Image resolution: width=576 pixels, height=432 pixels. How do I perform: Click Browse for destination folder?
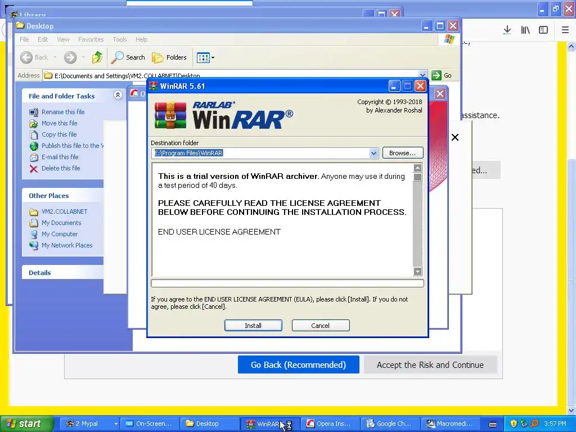[x=403, y=153]
